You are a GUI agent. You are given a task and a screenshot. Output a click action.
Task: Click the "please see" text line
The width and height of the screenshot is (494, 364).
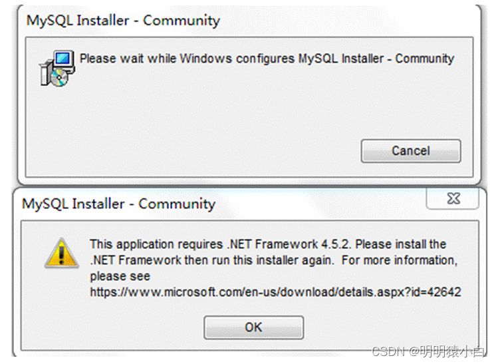pos(120,276)
